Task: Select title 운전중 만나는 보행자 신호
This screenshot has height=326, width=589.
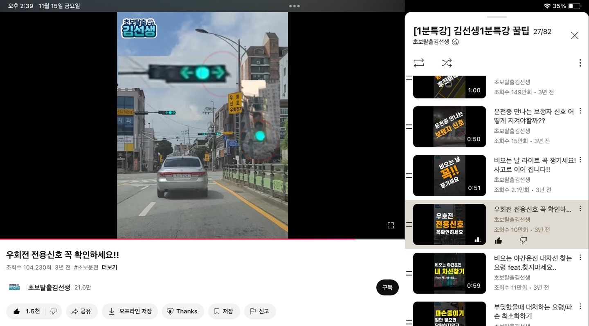Action: coord(534,116)
